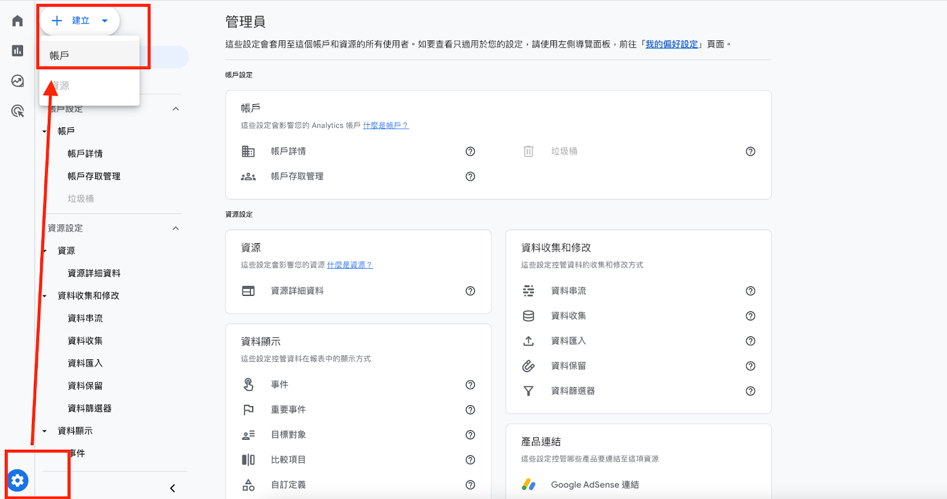The height and width of the screenshot is (499, 947).
Task: Collapse the 資源設定 sidebar section
Action: pyautogui.click(x=176, y=228)
